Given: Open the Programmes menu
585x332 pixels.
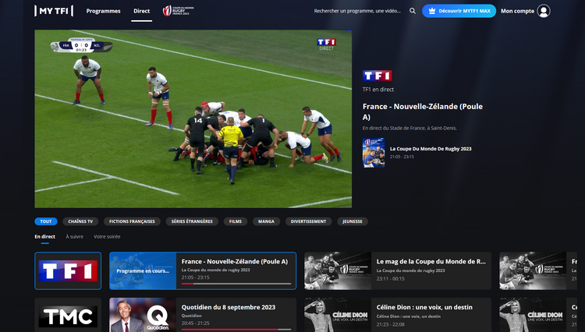Looking at the screenshot, I should (x=103, y=11).
